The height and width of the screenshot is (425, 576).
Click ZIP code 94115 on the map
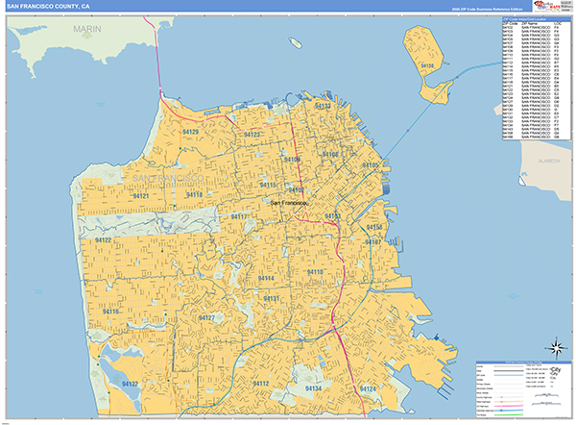point(268,185)
